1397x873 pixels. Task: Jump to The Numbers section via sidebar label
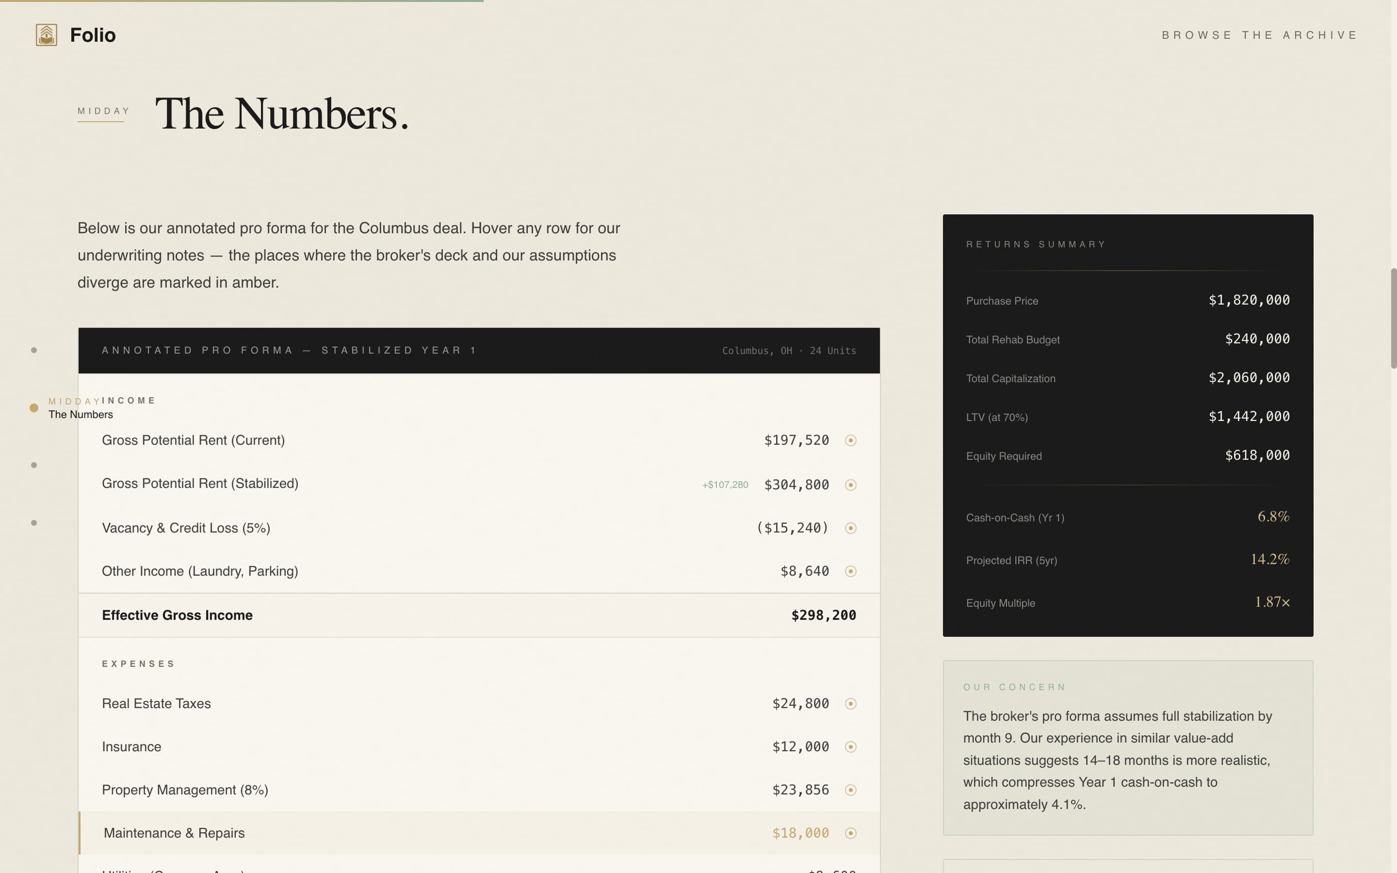click(80, 414)
